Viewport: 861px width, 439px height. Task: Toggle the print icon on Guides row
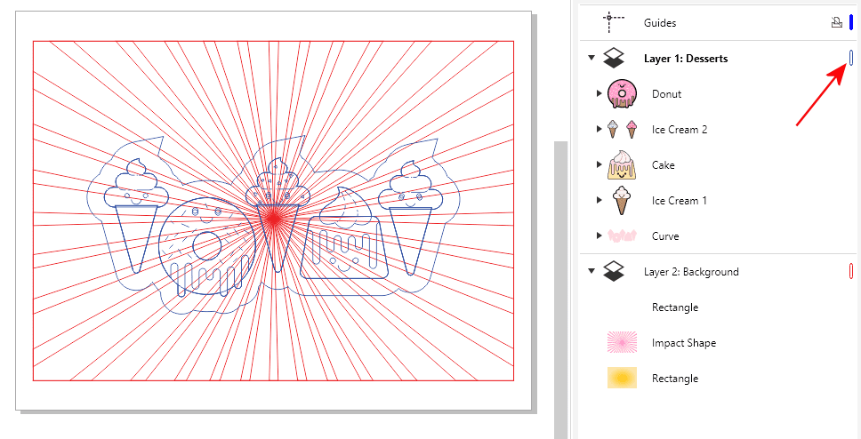(836, 23)
